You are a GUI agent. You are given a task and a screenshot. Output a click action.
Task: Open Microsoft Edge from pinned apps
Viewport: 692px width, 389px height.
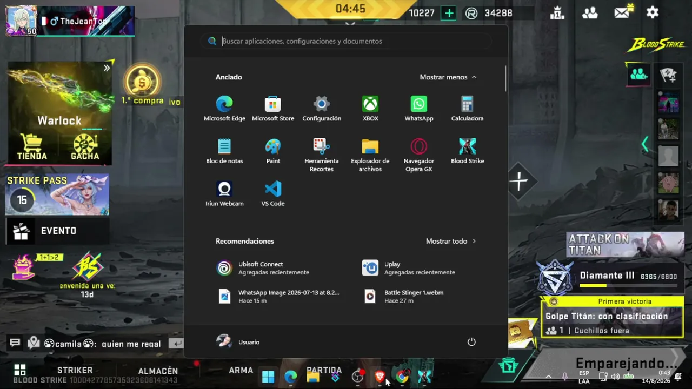click(x=224, y=109)
